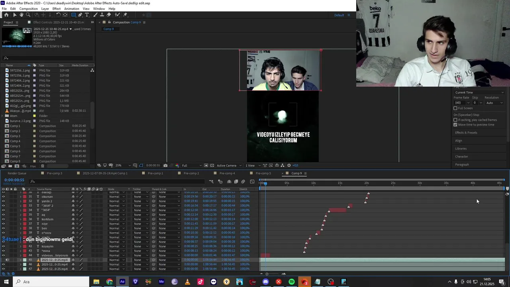
Task: Hide the 'niye' layer visibility eye
Action: click(x=3, y=224)
